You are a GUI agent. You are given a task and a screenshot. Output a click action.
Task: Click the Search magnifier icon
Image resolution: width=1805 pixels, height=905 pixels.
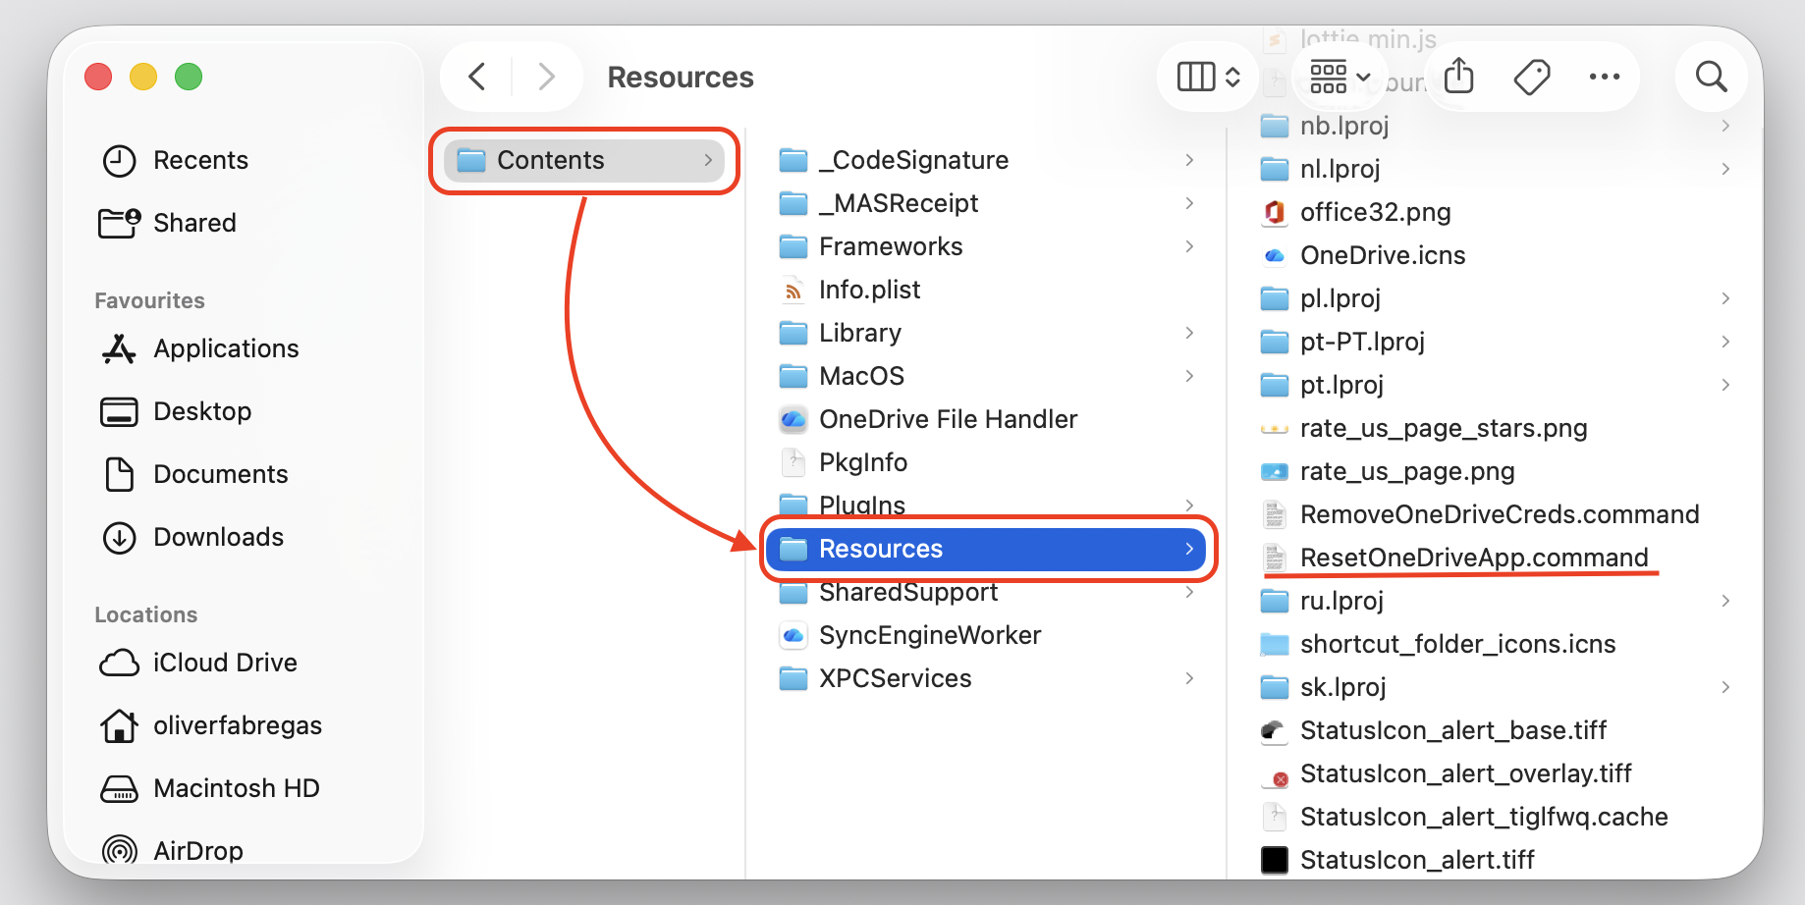pos(1712,77)
